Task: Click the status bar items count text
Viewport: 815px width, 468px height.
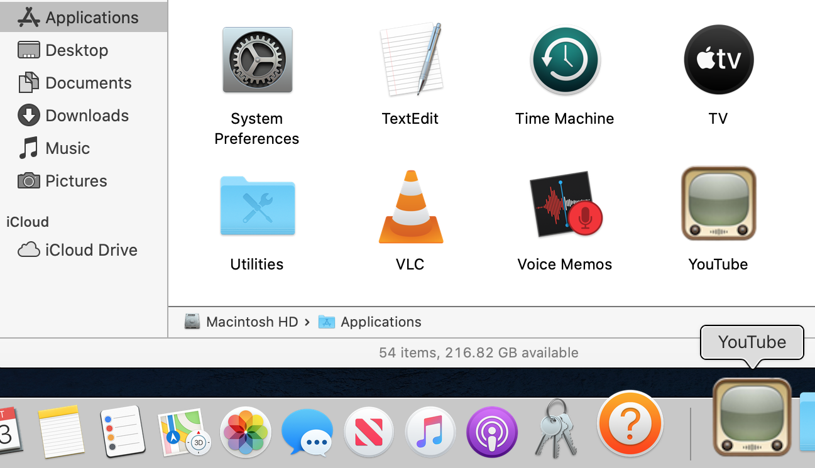Action: pyautogui.click(x=479, y=353)
